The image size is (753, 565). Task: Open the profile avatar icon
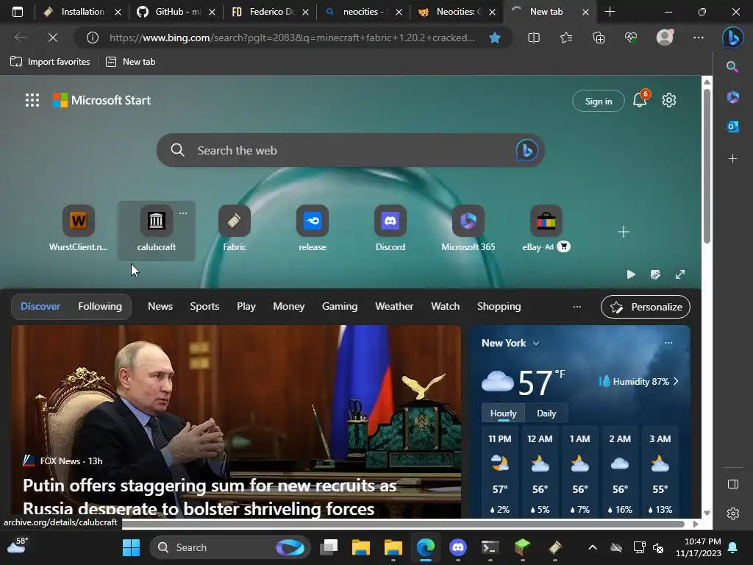pos(665,37)
